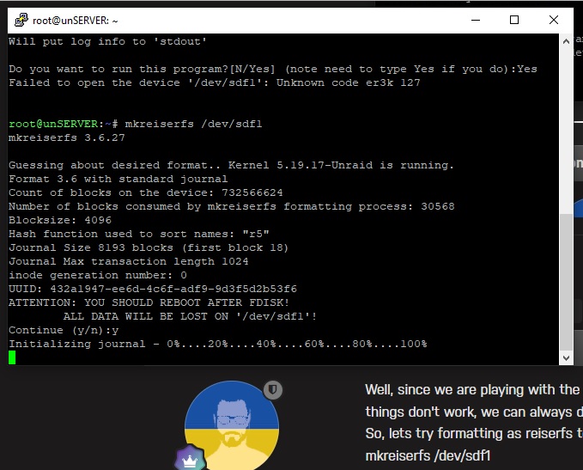Click the terminal scrollbar thumb
Viewport: 583px width, 470px height.
pyautogui.click(x=566, y=282)
